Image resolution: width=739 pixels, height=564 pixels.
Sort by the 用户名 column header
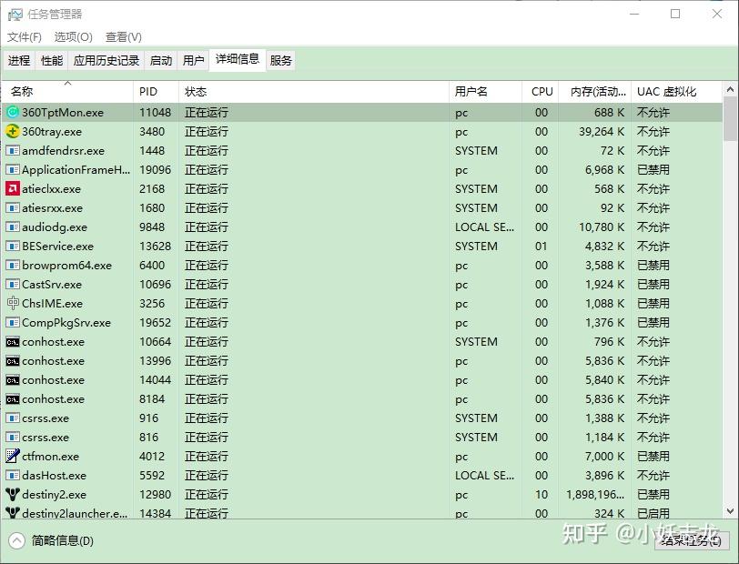[485, 91]
